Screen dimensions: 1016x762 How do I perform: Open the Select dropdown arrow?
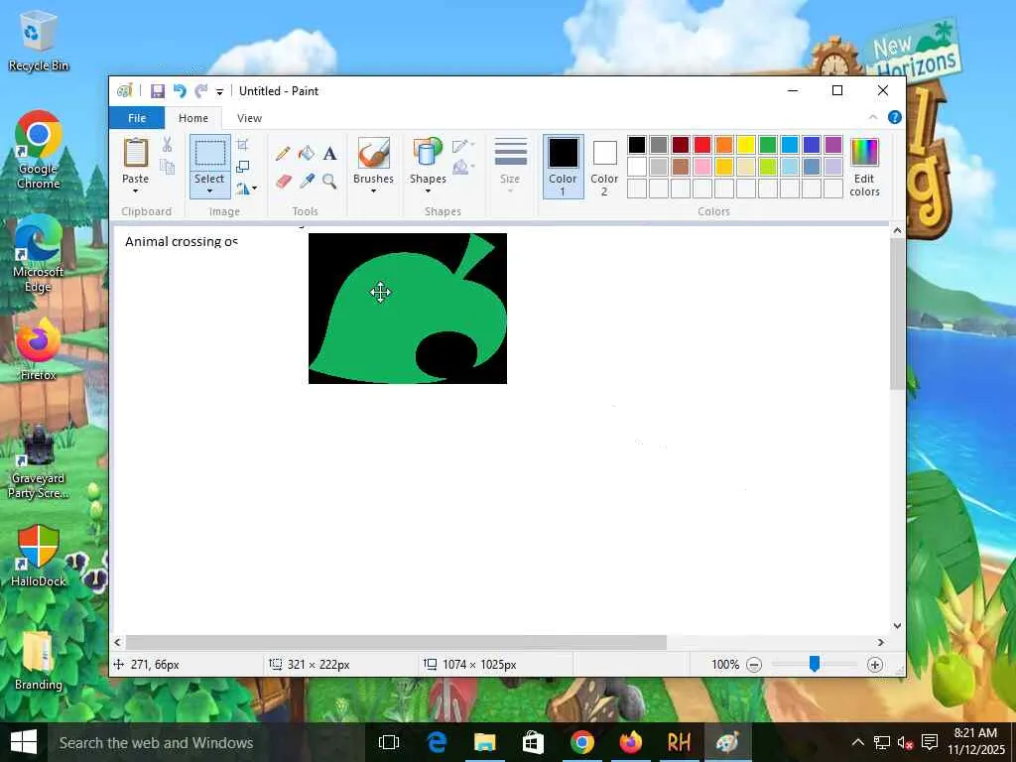click(209, 191)
